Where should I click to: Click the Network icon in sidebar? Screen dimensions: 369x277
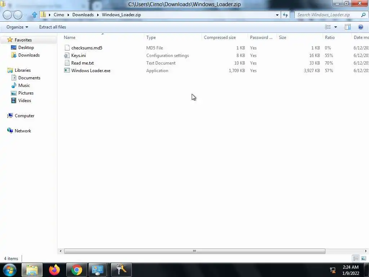click(x=10, y=131)
